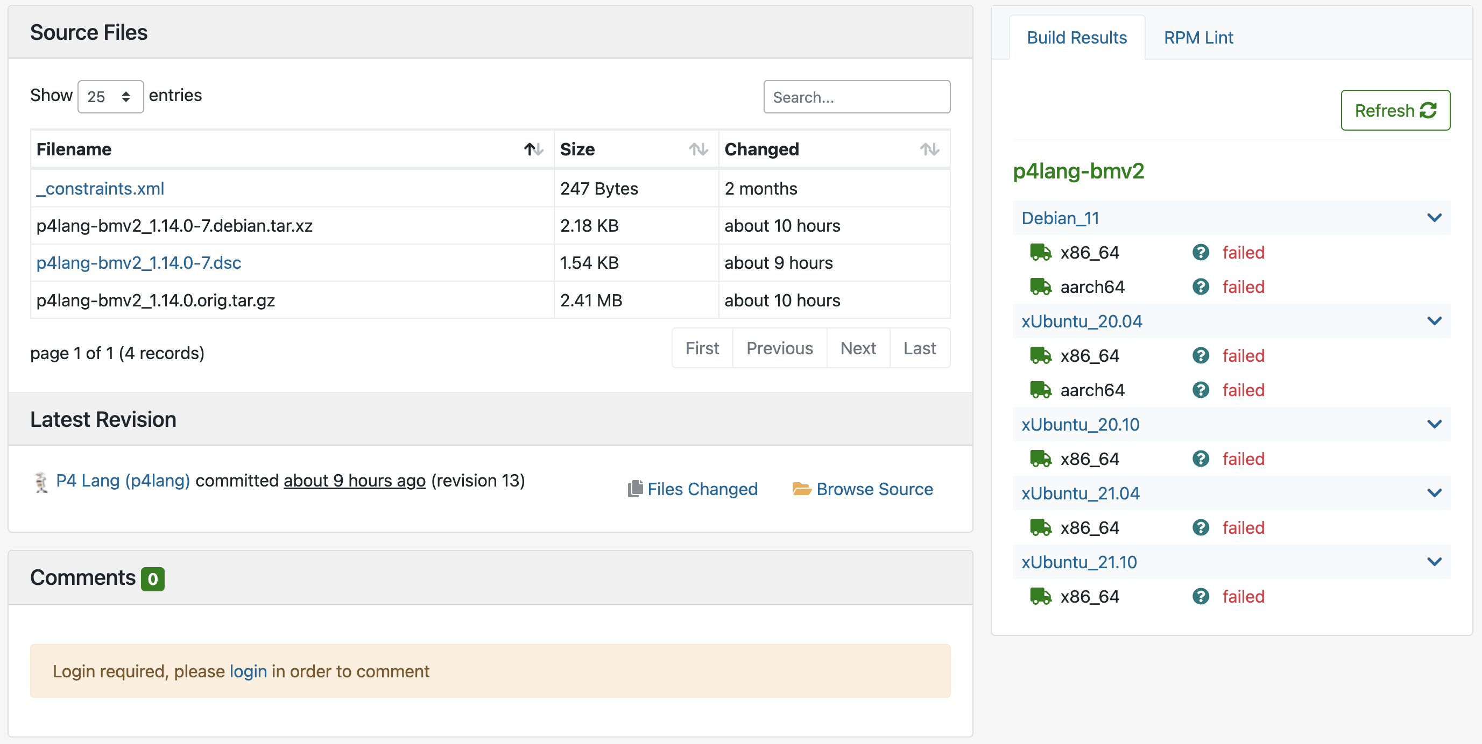Click failed status for xUbuntu_20.04 aarch64
1482x744 pixels.
click(x=1243, y=390)
